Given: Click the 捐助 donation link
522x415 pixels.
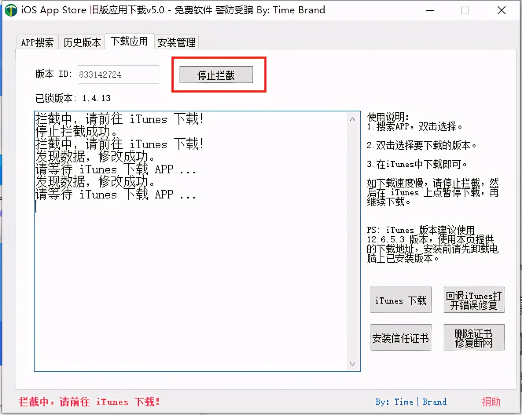Looking at the screenshot, I should click(491, 402).
